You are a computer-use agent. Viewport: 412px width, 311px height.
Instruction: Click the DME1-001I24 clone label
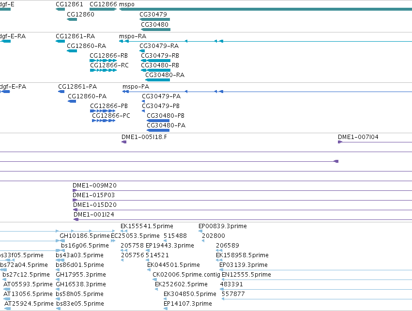[94, 215]
